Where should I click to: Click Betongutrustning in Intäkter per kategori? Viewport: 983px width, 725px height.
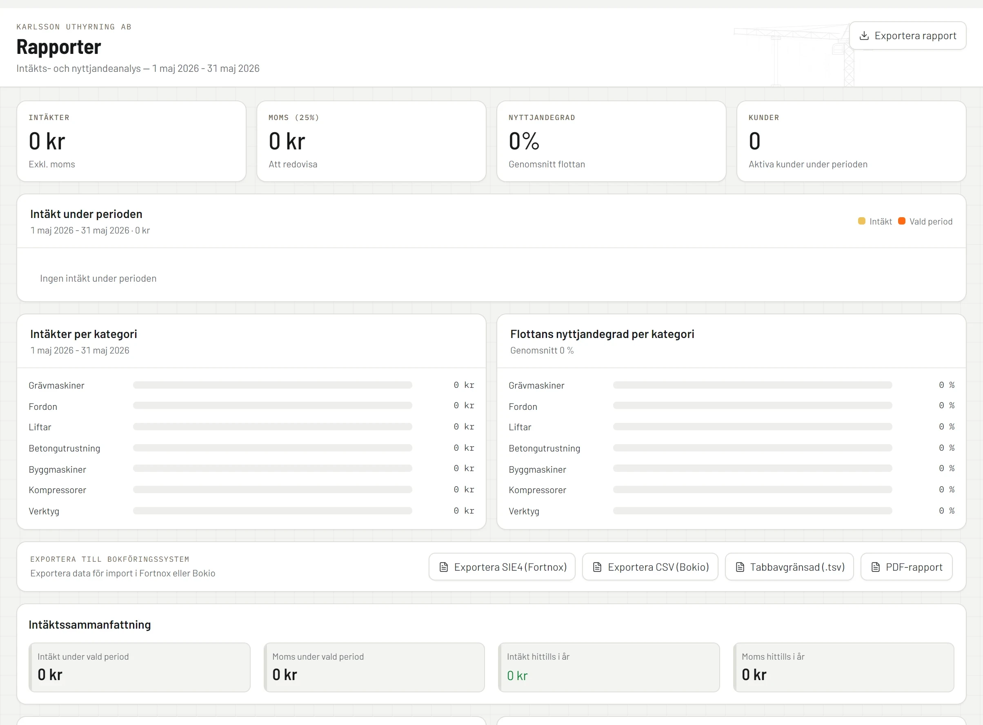(64, 449)
